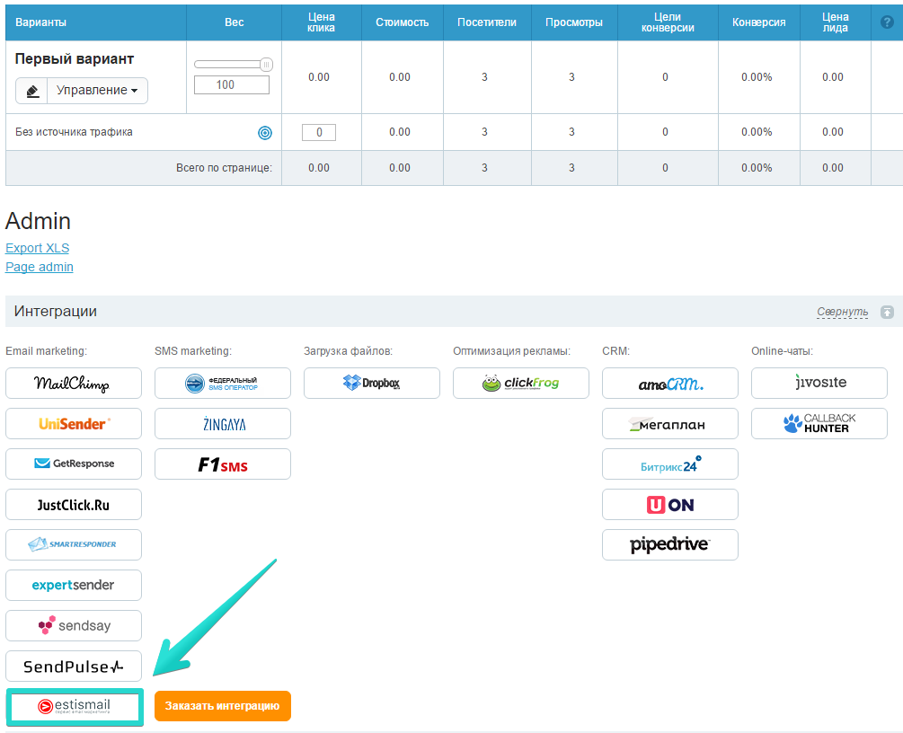This screenshot has height=733, width=903.
Task: Click the weight input field showing 100
Action: 232,84
